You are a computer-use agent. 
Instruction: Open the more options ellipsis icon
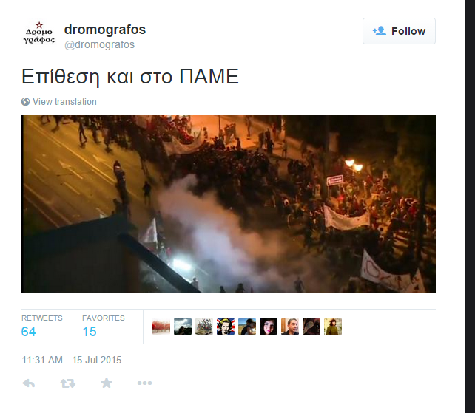point(144,383)
